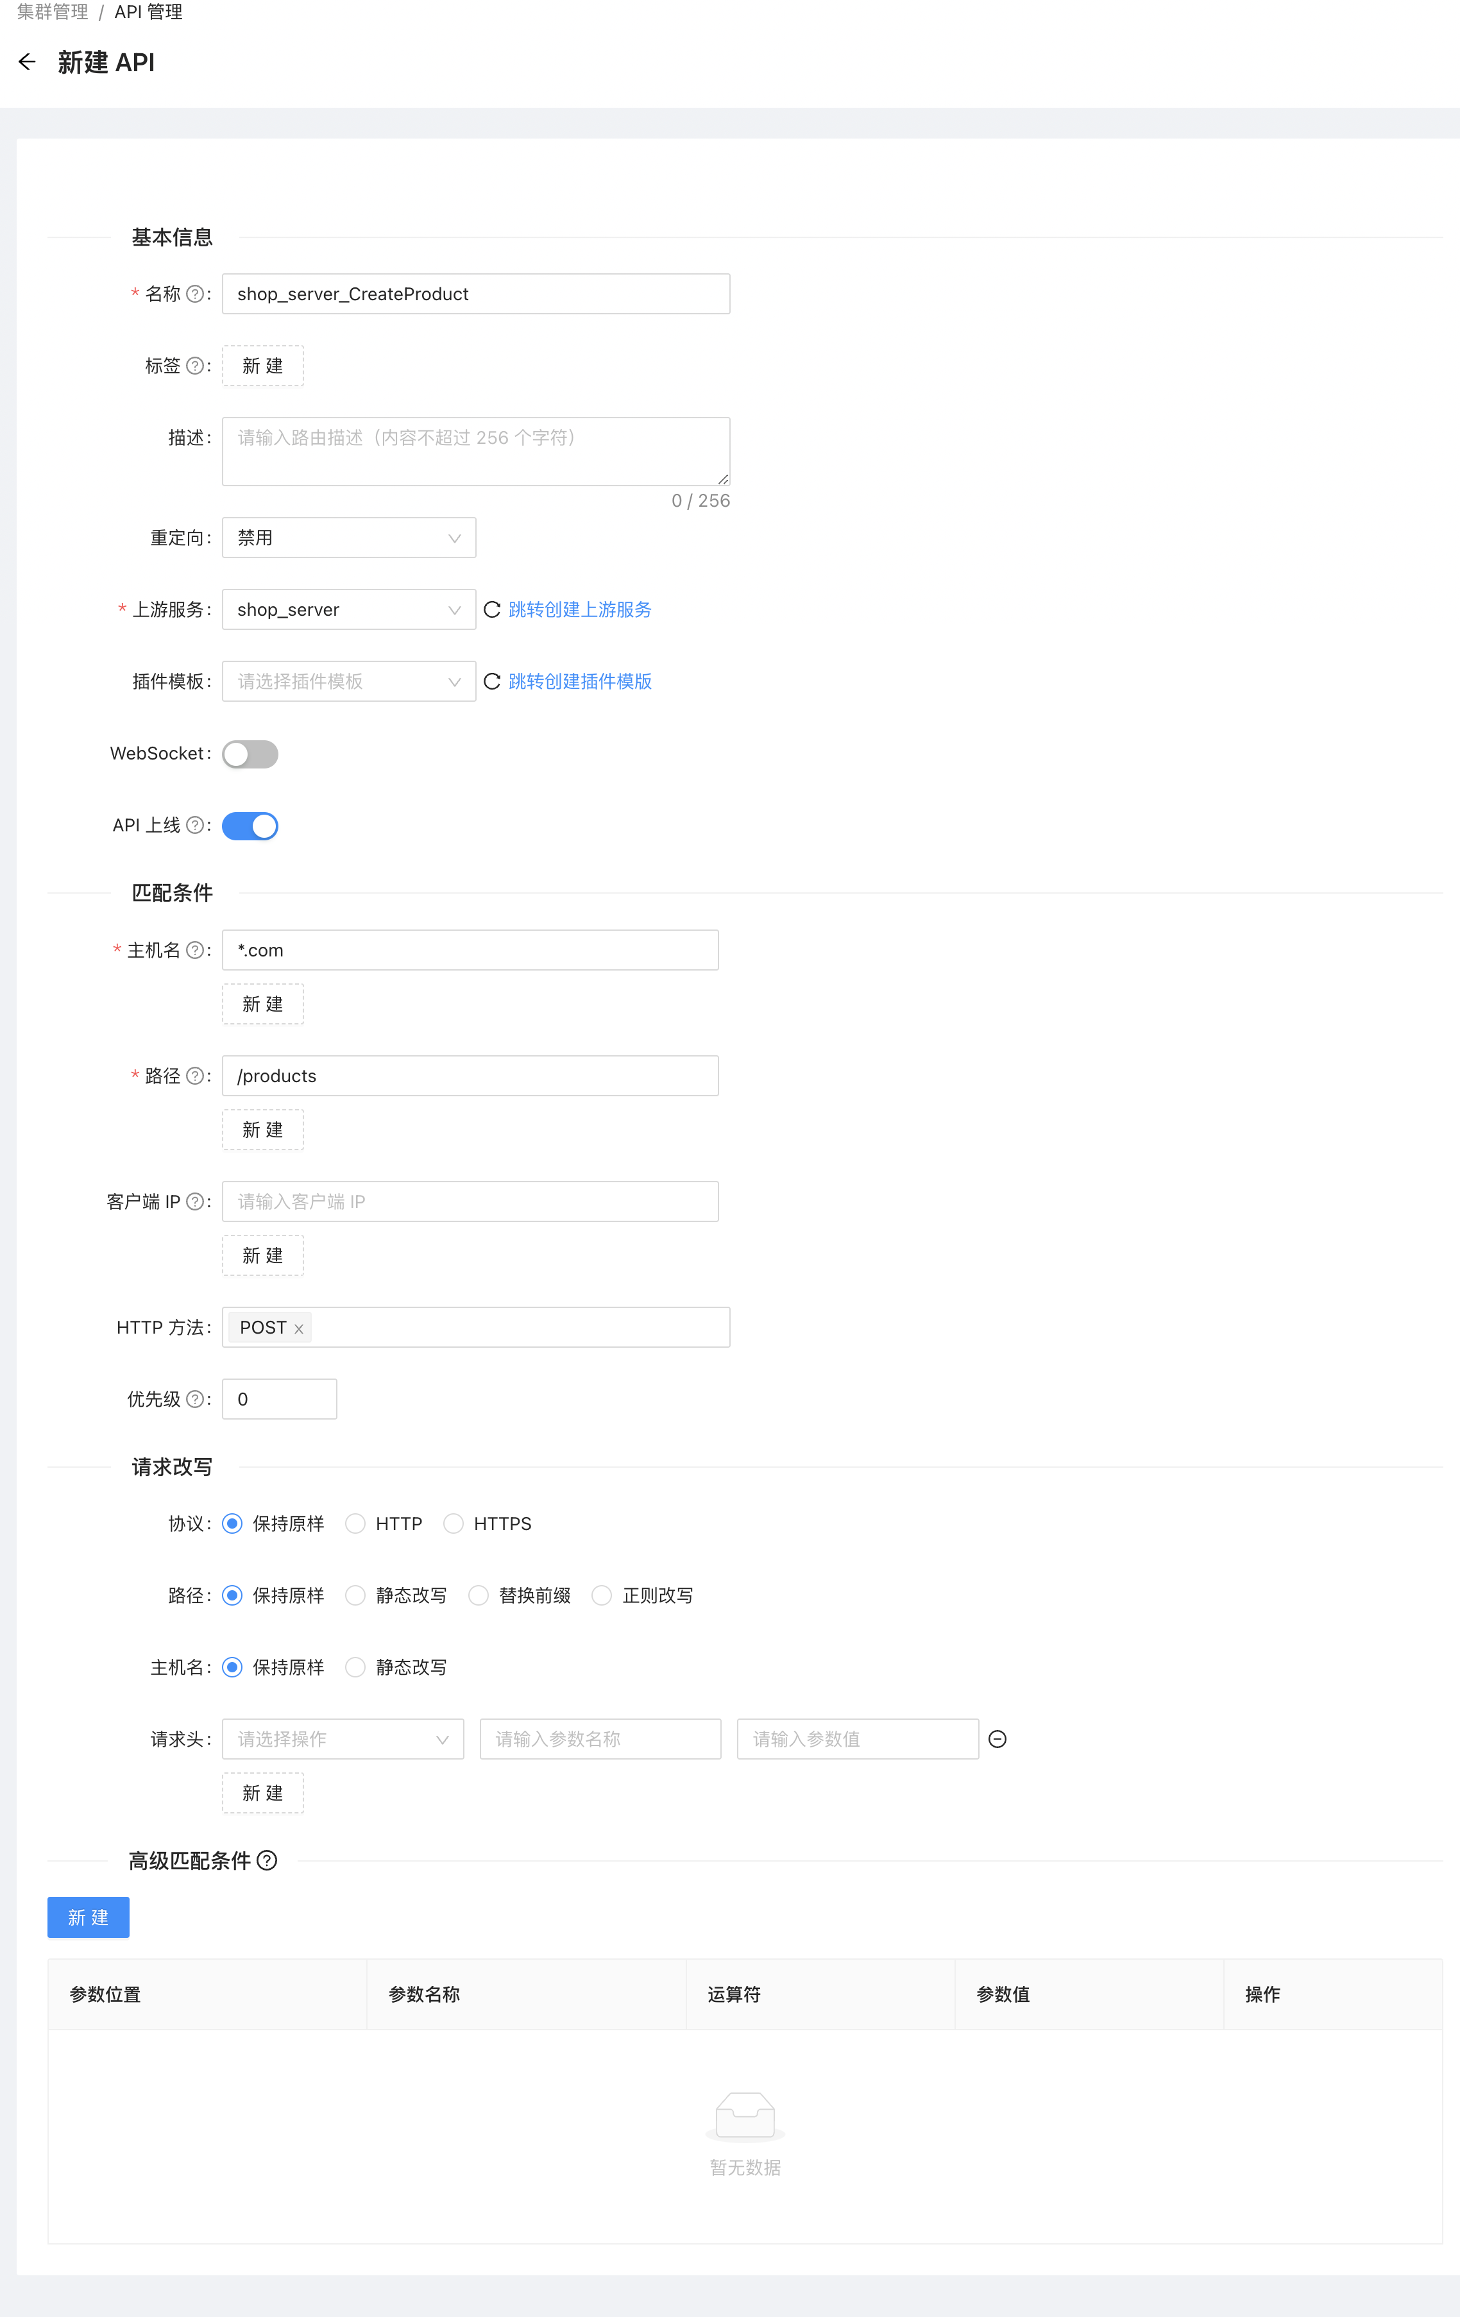The width and height of the screenshot is (1460, 2317).
Task: Open the 请选择操作 header dropdown
Action: point(344,1740)
